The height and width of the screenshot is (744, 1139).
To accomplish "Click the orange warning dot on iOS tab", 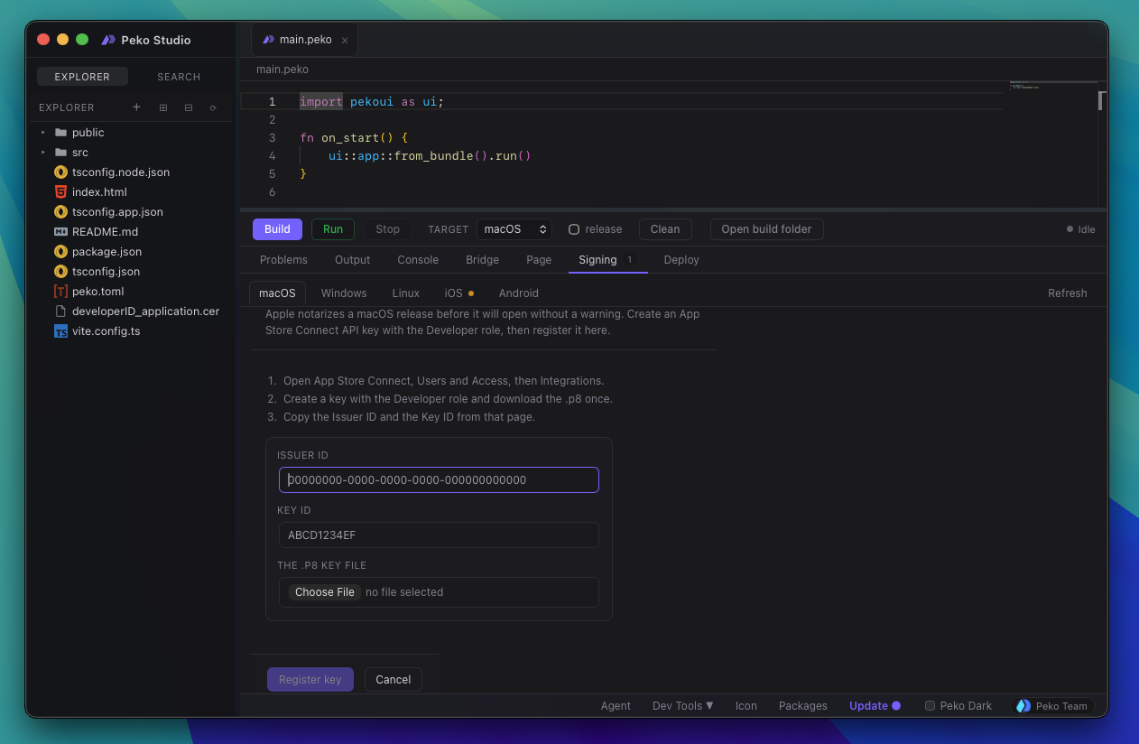I will pyautogui.click(x=471, y=293).
